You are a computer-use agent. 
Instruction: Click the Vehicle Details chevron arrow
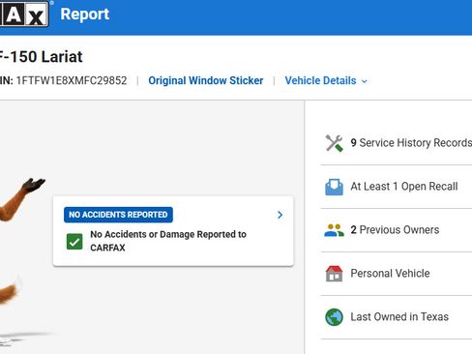coord(365,81)
